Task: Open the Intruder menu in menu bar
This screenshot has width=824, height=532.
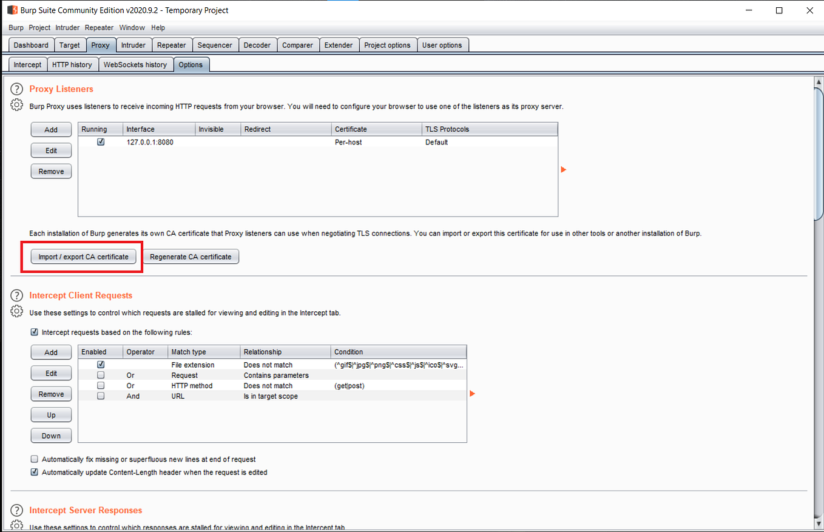Action: click(67, 28)
